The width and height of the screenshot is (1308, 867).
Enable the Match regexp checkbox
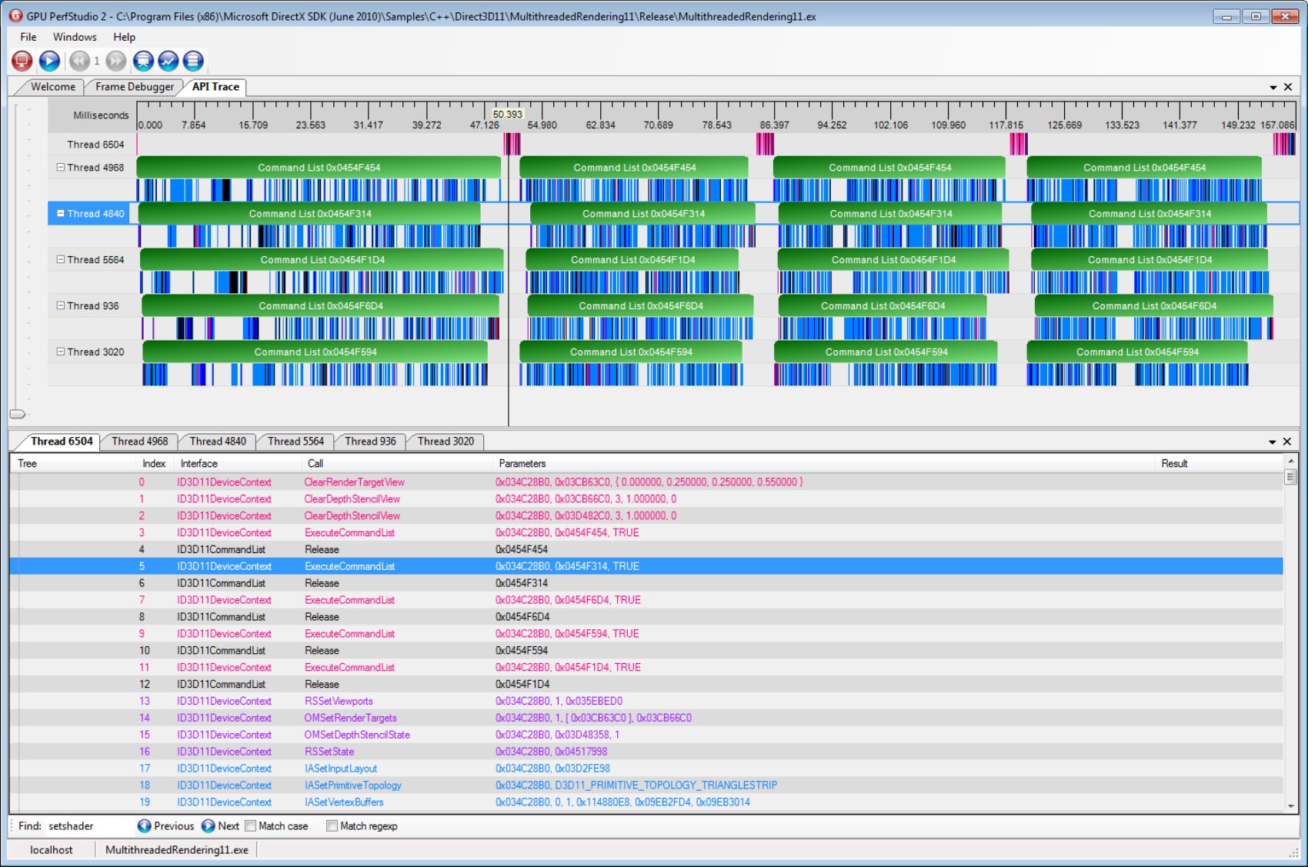332,826
